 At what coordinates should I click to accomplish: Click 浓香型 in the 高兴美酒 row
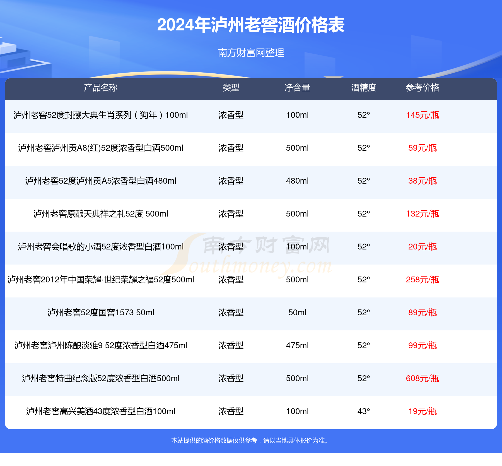point(231,411)
